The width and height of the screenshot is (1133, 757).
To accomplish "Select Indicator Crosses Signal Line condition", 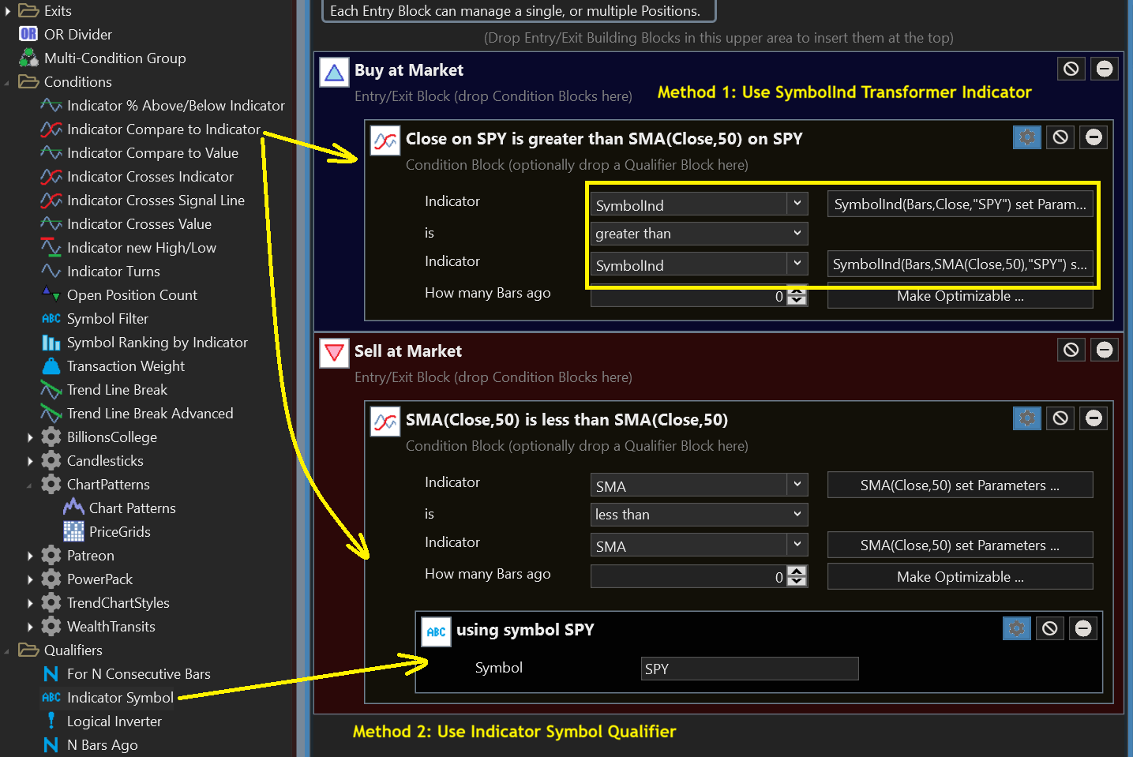I will (156, 200).
